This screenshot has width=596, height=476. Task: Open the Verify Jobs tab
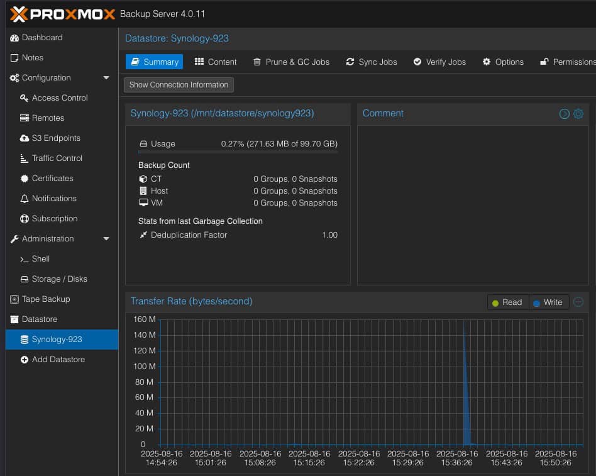point(439,62)
